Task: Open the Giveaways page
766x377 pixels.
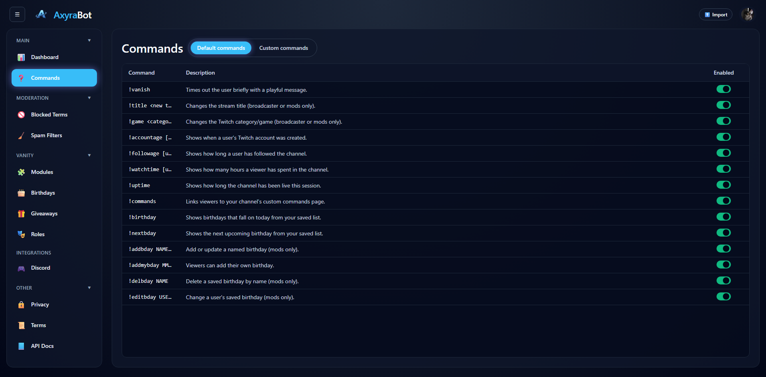Action: tap(54, 213)
